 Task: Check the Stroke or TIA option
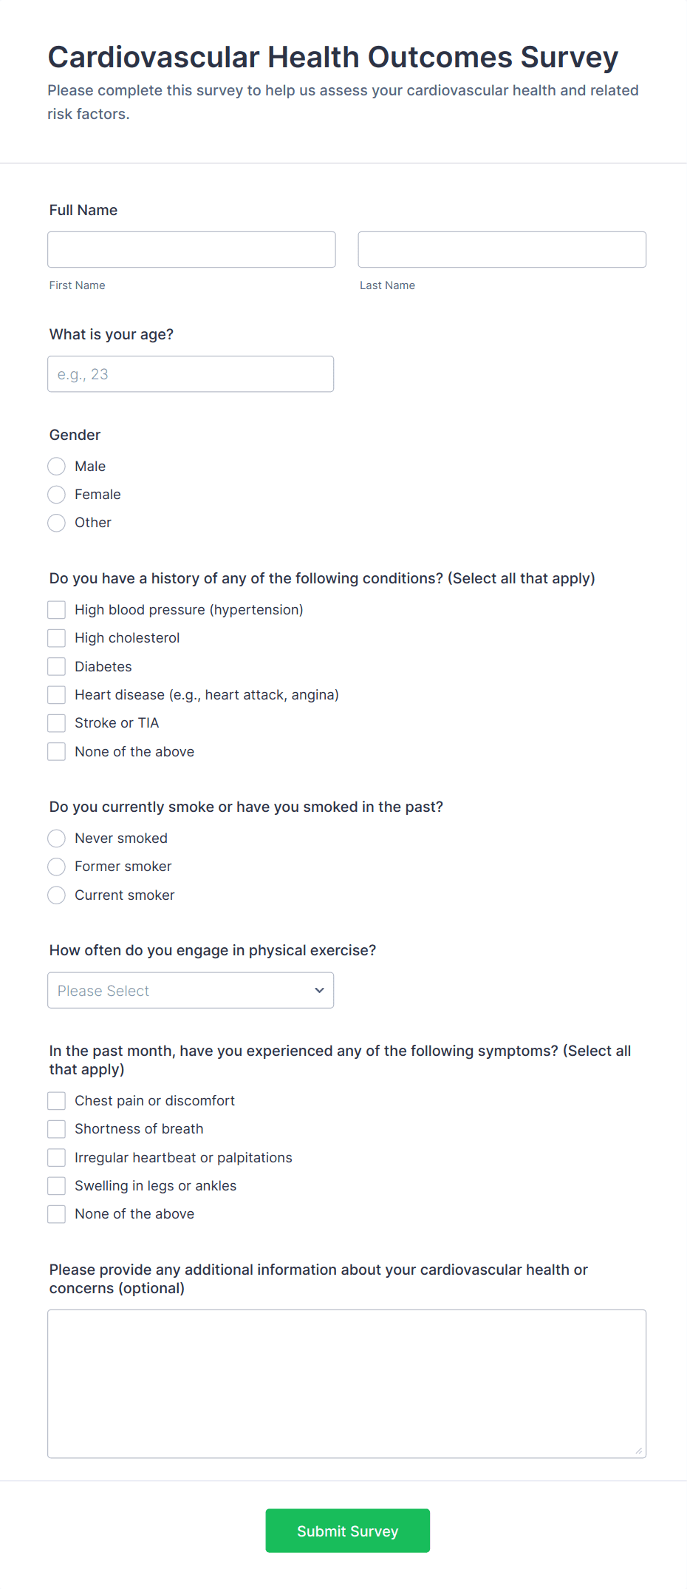[56, 722]
